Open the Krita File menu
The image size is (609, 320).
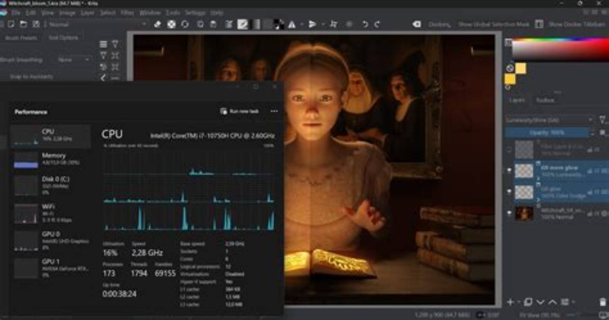tap(16, 13)
